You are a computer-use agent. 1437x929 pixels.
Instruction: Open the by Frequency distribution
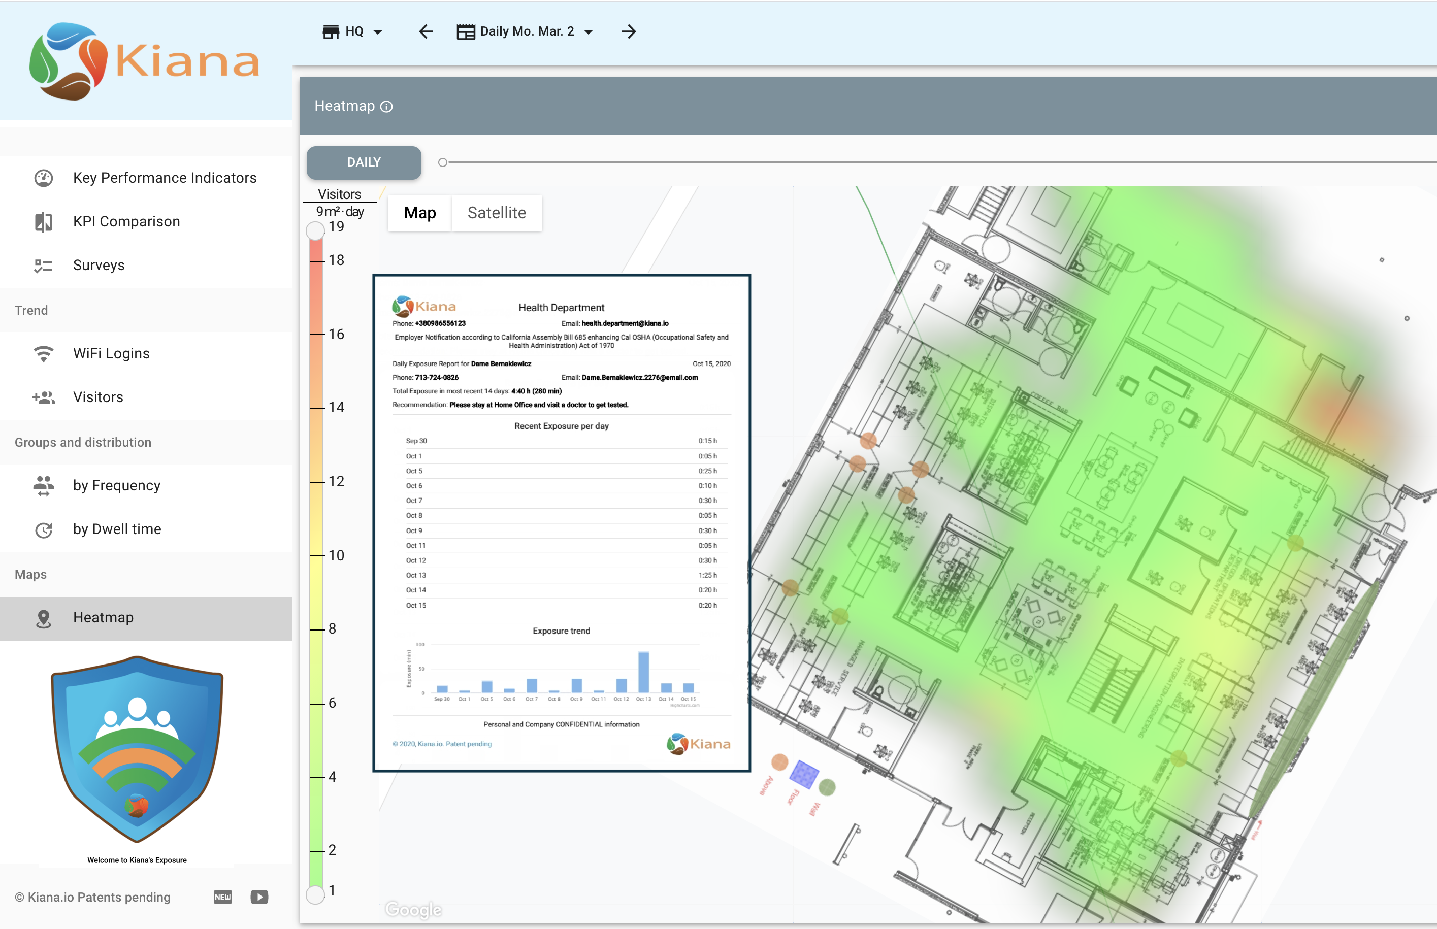146,486
